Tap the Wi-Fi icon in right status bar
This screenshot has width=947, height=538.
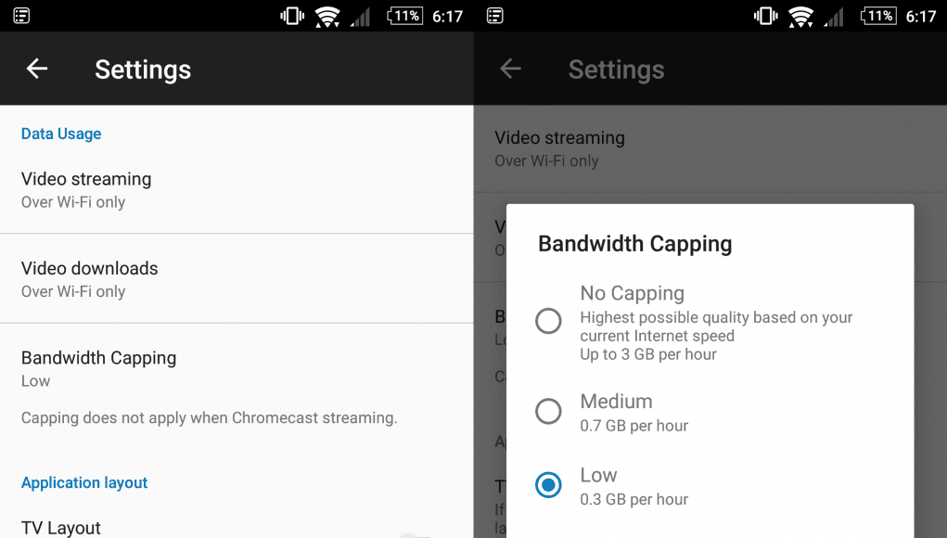800,17
